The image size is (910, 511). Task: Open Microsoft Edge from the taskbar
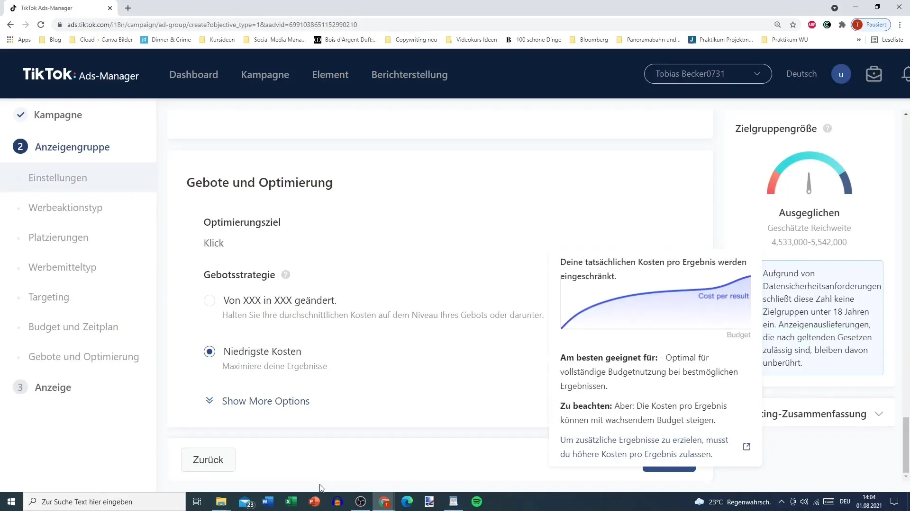[x=407, y=502]
